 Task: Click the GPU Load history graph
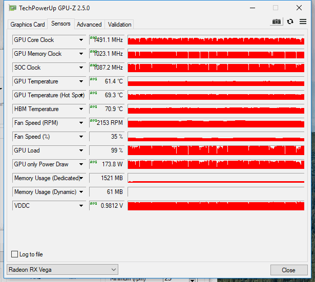tap(216, 150)
